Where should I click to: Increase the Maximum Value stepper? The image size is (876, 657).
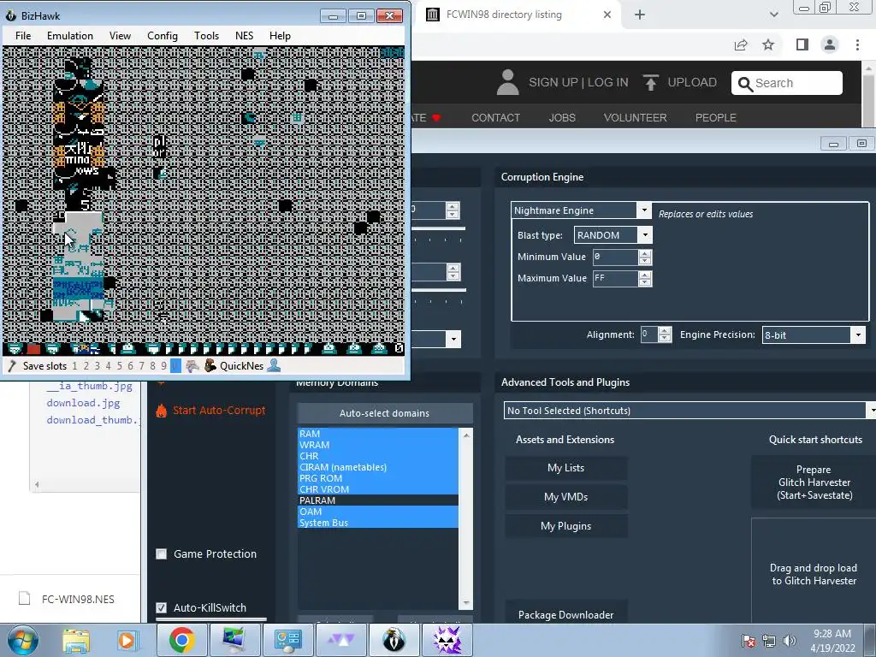[645, 275]
